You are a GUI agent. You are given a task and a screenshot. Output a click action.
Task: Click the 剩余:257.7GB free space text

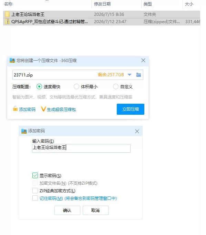[111, 75]
